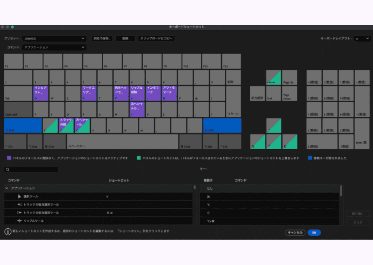Click the Track Select Forward tool icon
The image size is (373, 265).
tap(20, 213)
